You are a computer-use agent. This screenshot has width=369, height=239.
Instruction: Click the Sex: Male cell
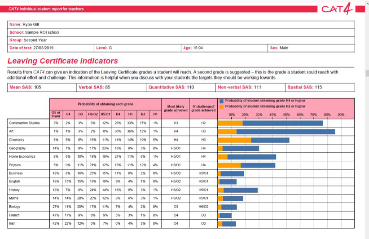coord(312,48)
